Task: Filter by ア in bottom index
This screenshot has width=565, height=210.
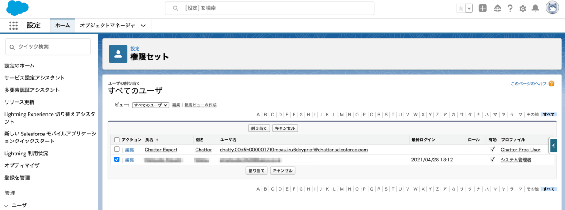Action: click(445, 189)
